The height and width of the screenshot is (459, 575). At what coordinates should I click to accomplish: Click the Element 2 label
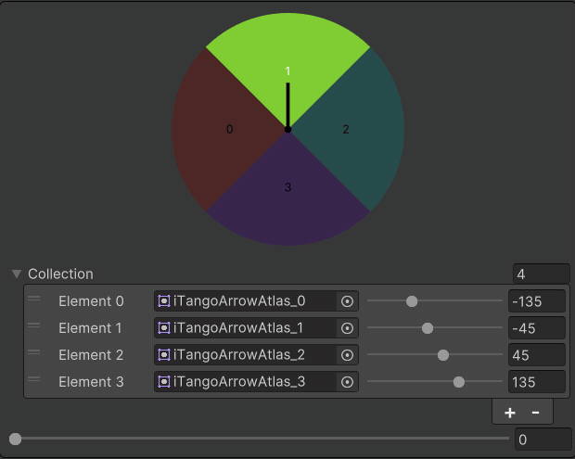(x=91, y=355)
